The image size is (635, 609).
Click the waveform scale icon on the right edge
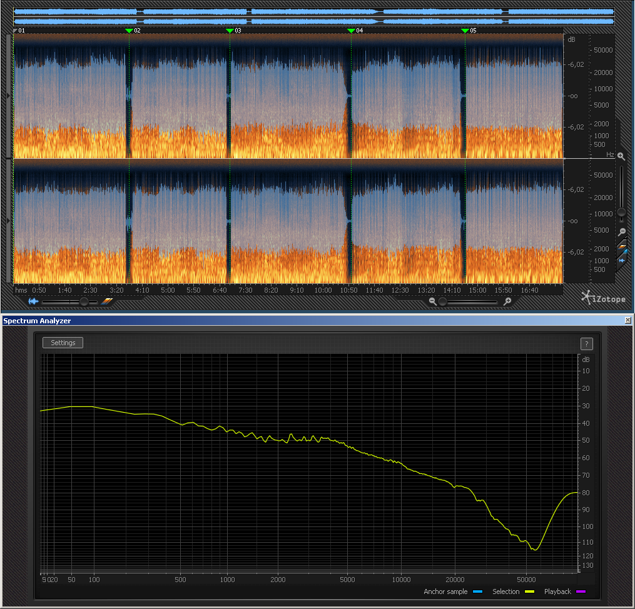coord(621,260)
